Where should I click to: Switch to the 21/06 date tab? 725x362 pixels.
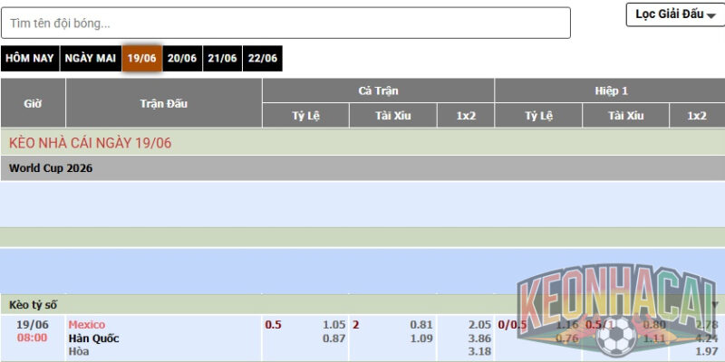222,58
